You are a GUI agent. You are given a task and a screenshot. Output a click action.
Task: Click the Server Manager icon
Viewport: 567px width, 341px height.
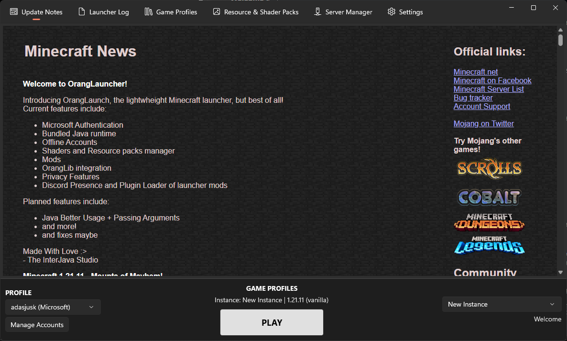click(x=317, y=12)
